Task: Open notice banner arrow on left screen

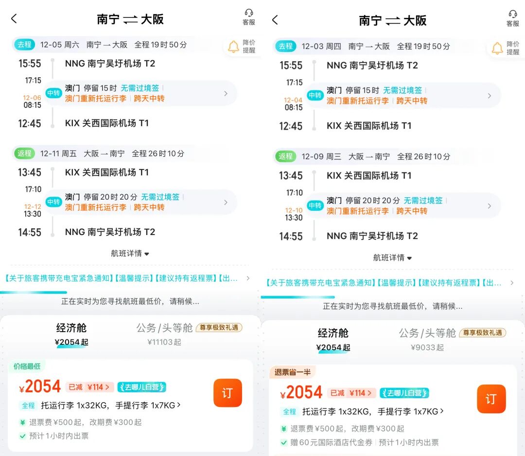Action: (x=248, y=278)
